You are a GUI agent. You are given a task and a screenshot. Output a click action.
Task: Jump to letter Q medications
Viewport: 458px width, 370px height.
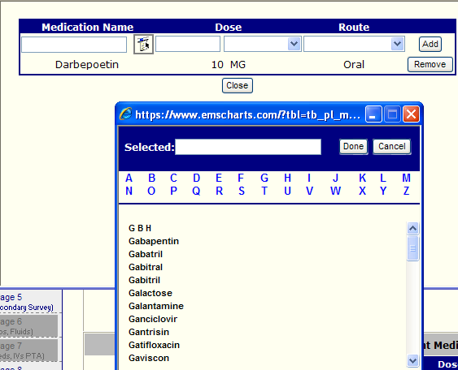click(196, 191)
